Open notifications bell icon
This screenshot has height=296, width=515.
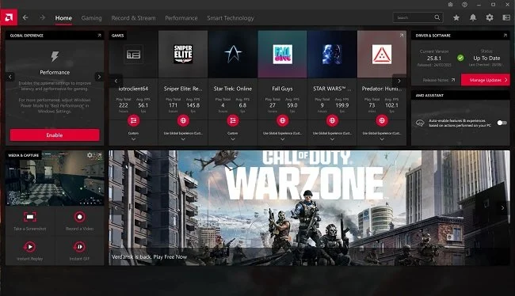point(473,17)
